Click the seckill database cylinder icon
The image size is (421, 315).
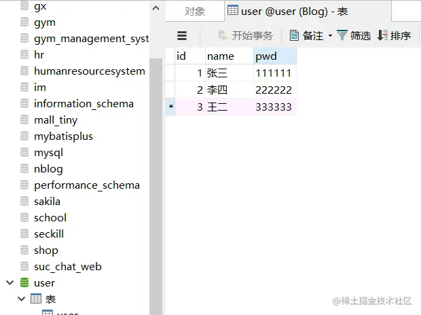24,234
